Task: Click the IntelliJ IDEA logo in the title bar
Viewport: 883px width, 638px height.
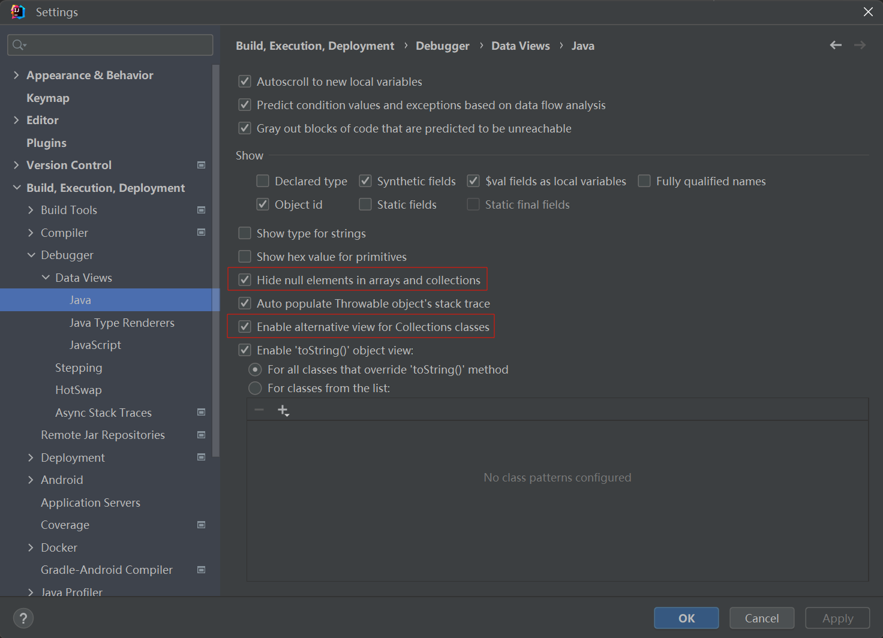Action: pos(18,12)
